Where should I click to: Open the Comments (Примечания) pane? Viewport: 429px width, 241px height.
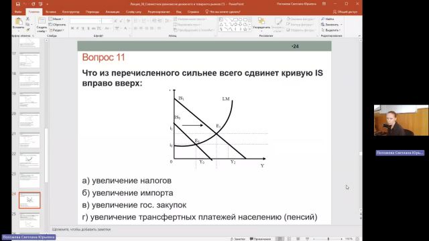tap(260, 239)
